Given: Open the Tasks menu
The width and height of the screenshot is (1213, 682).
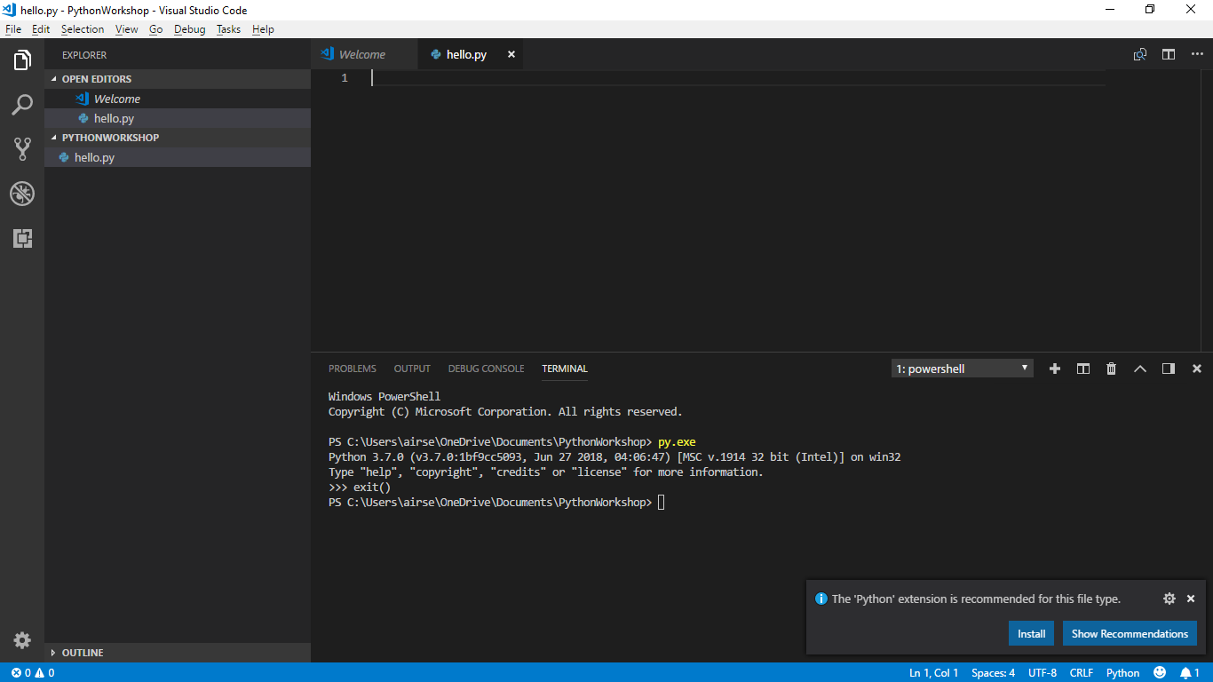Looking at the screenshot, I should (228, 29).
